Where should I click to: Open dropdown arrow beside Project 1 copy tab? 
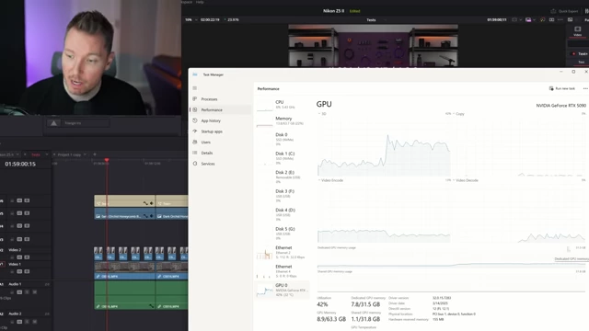[86, 154]
